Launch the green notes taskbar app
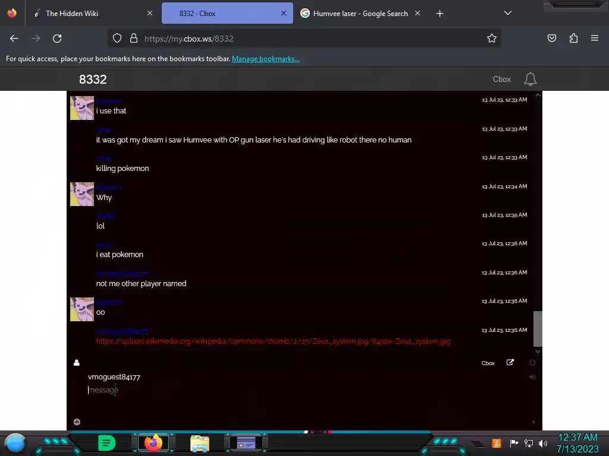The image size is (609, 456). pos(106,443)
